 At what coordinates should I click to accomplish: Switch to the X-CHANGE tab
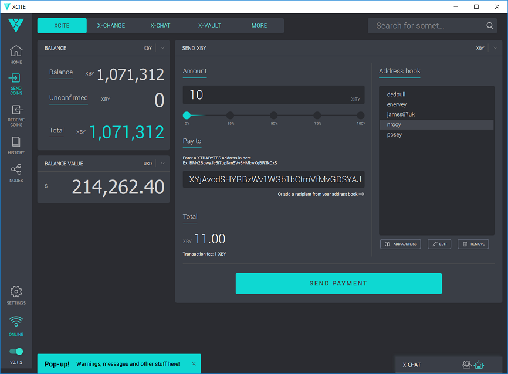[x=111, y=26]
